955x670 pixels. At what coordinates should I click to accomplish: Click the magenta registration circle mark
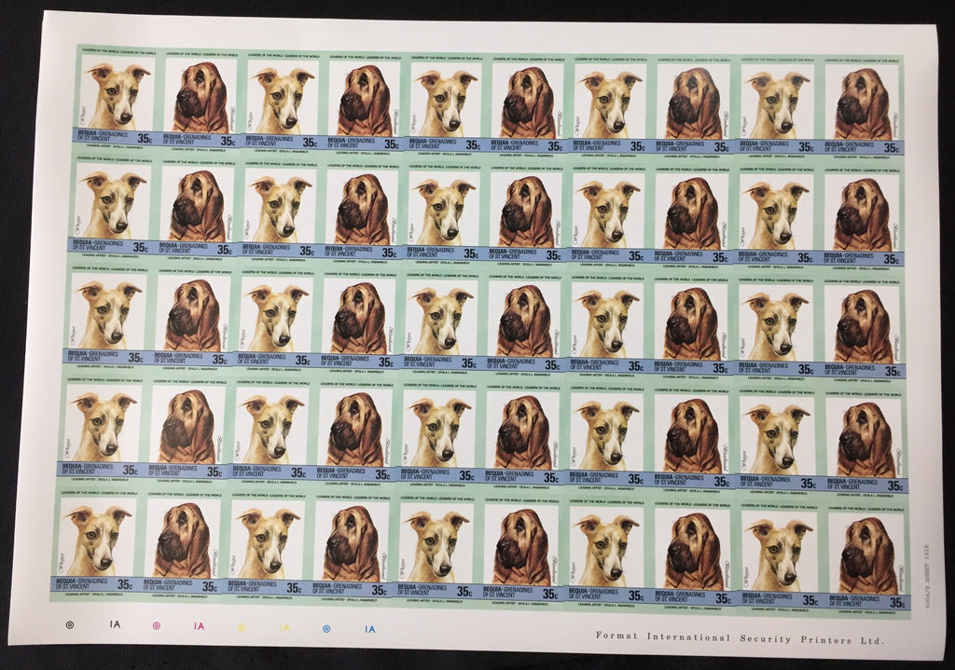coord(155,627)
